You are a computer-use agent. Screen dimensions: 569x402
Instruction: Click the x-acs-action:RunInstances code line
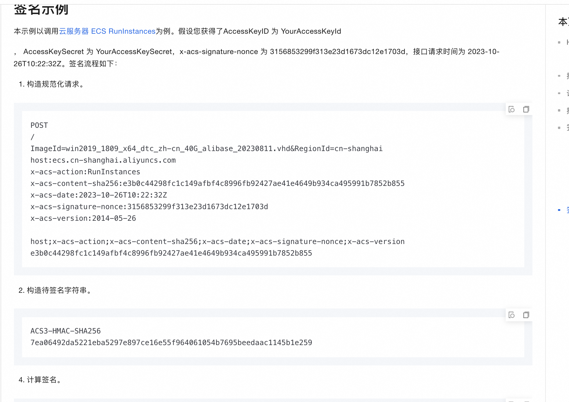[85, 172]
